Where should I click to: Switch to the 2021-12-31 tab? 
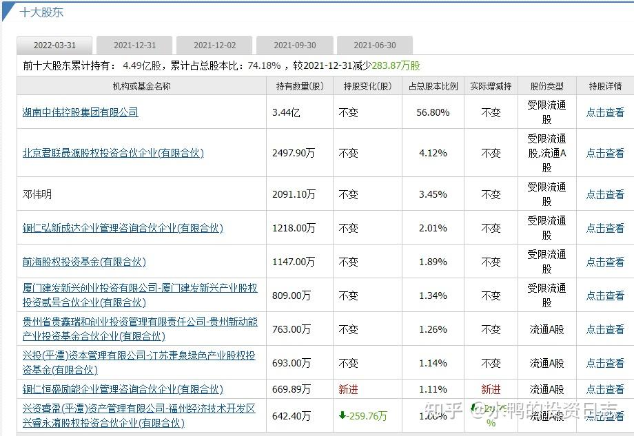pyautogui.click(x=134, y=45)
